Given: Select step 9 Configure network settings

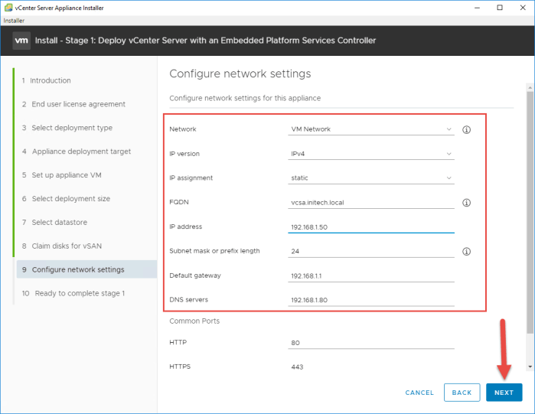Looking at the screenshot, I should [86, 269].
